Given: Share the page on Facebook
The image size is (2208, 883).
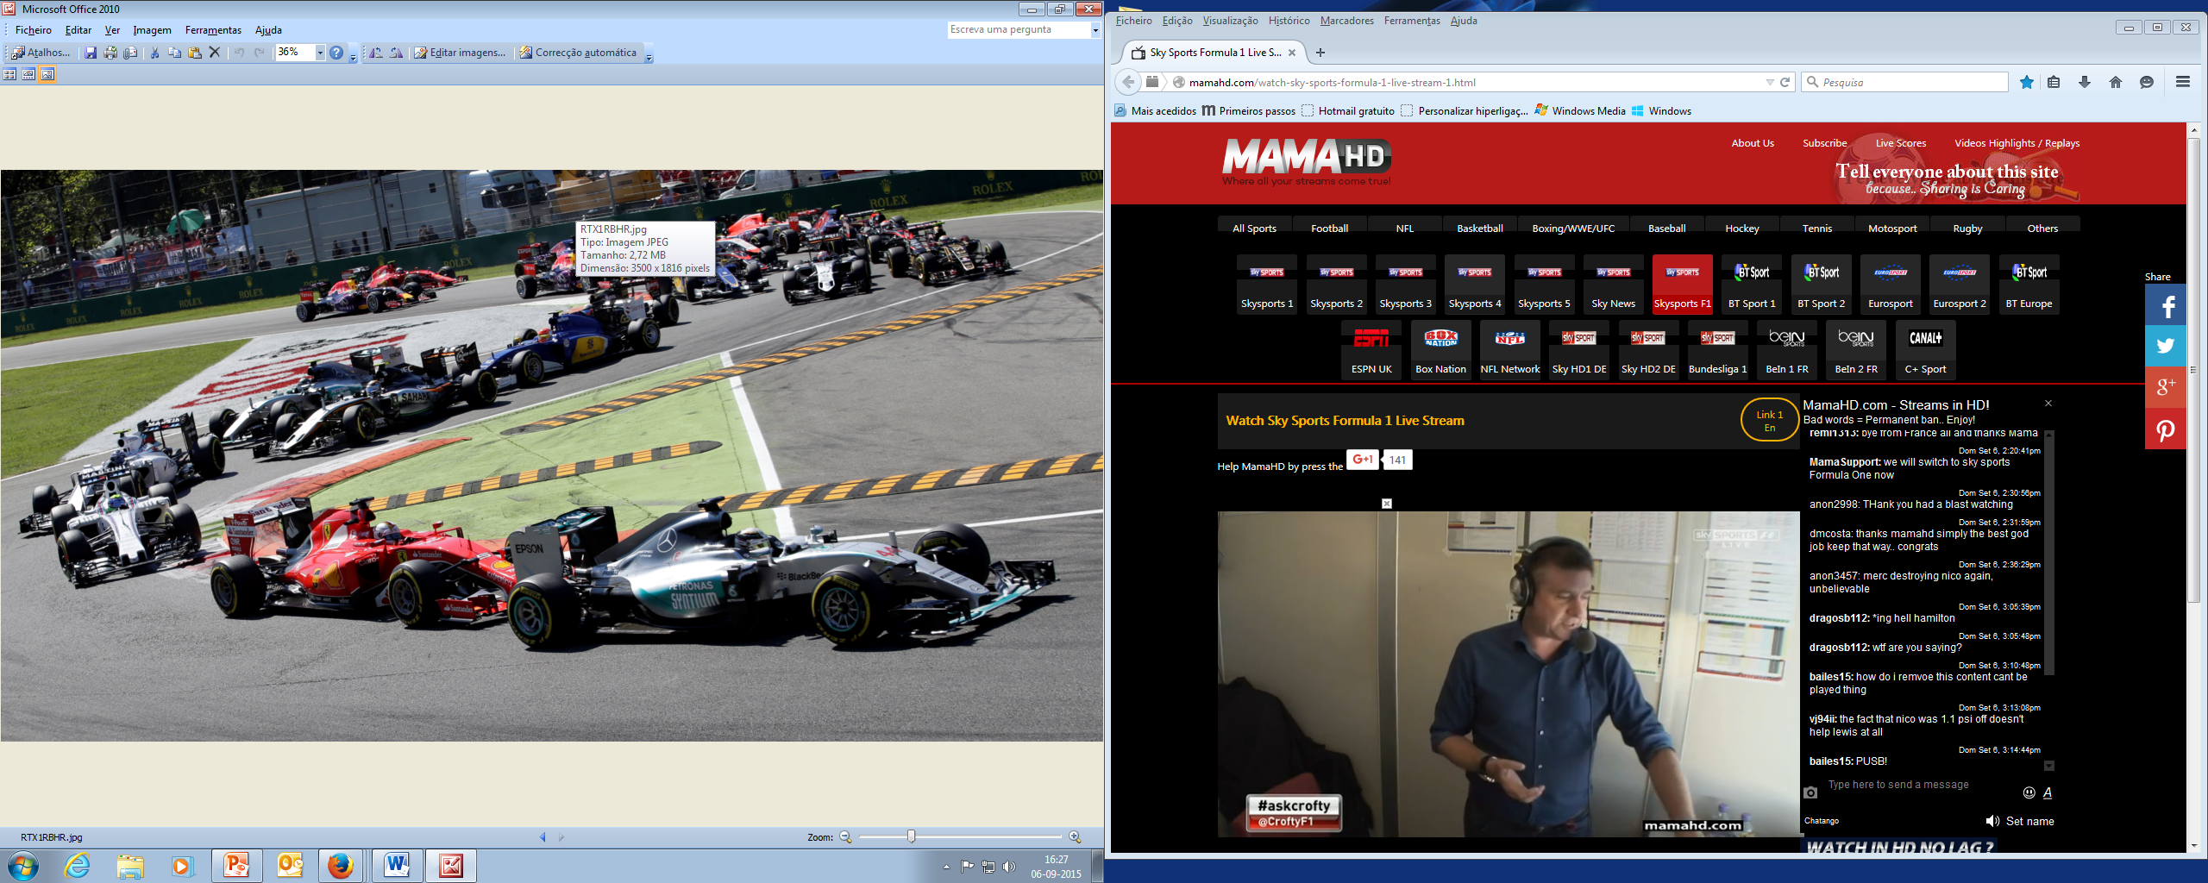Looking at the screenshot, I should 2165,305.
